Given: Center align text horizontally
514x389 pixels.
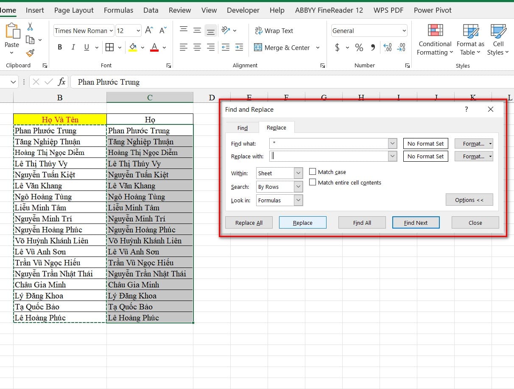Looking at the screenshot, I should 197,47.
